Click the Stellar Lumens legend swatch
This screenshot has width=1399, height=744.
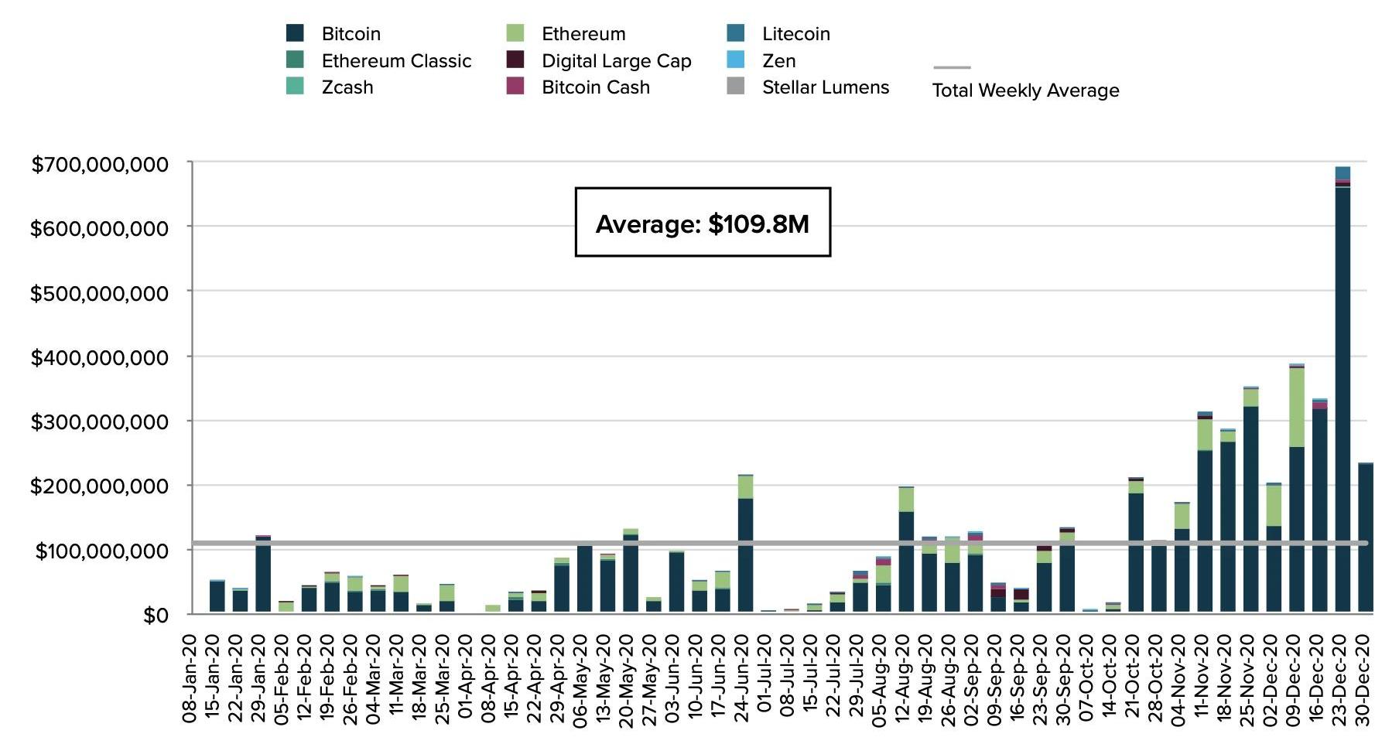(735, 87)
